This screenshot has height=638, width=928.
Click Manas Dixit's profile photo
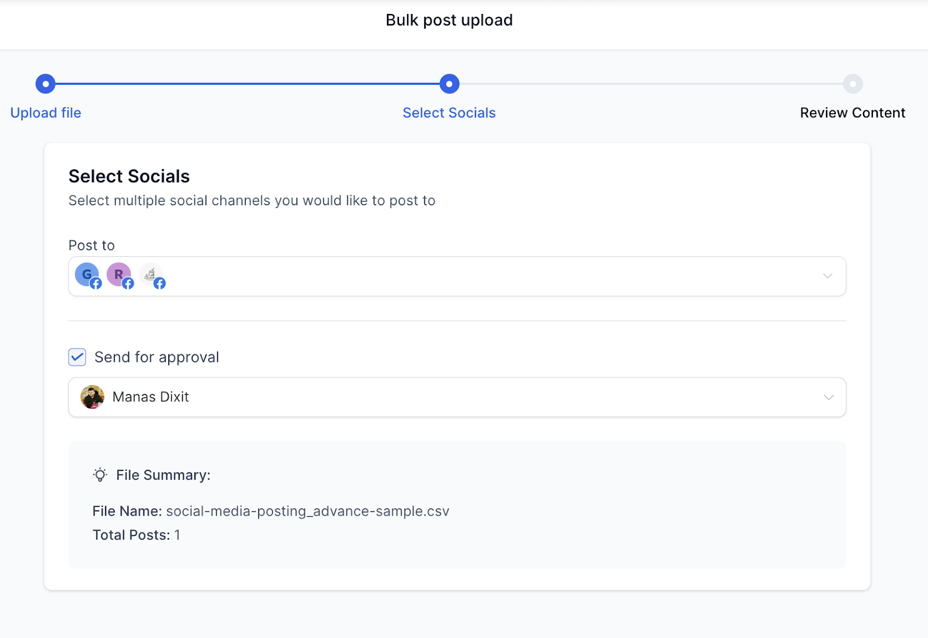[92, 397]
